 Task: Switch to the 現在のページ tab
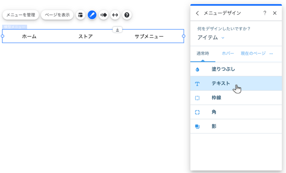coord(253,54)
